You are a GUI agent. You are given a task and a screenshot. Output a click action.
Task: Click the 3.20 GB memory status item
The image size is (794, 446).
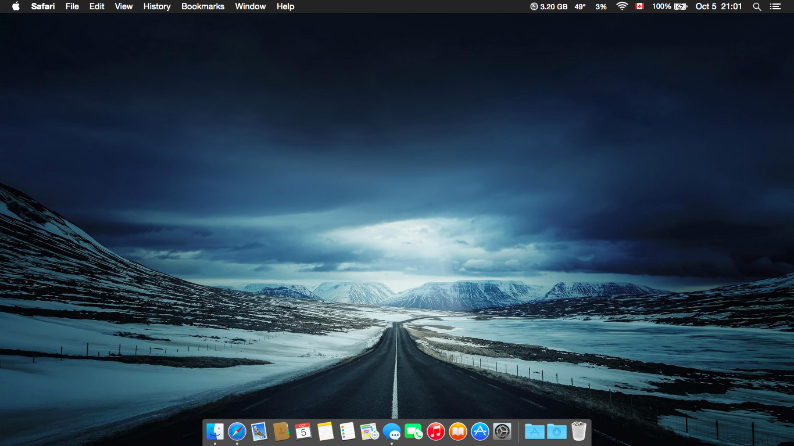click(x=549, y=6)
